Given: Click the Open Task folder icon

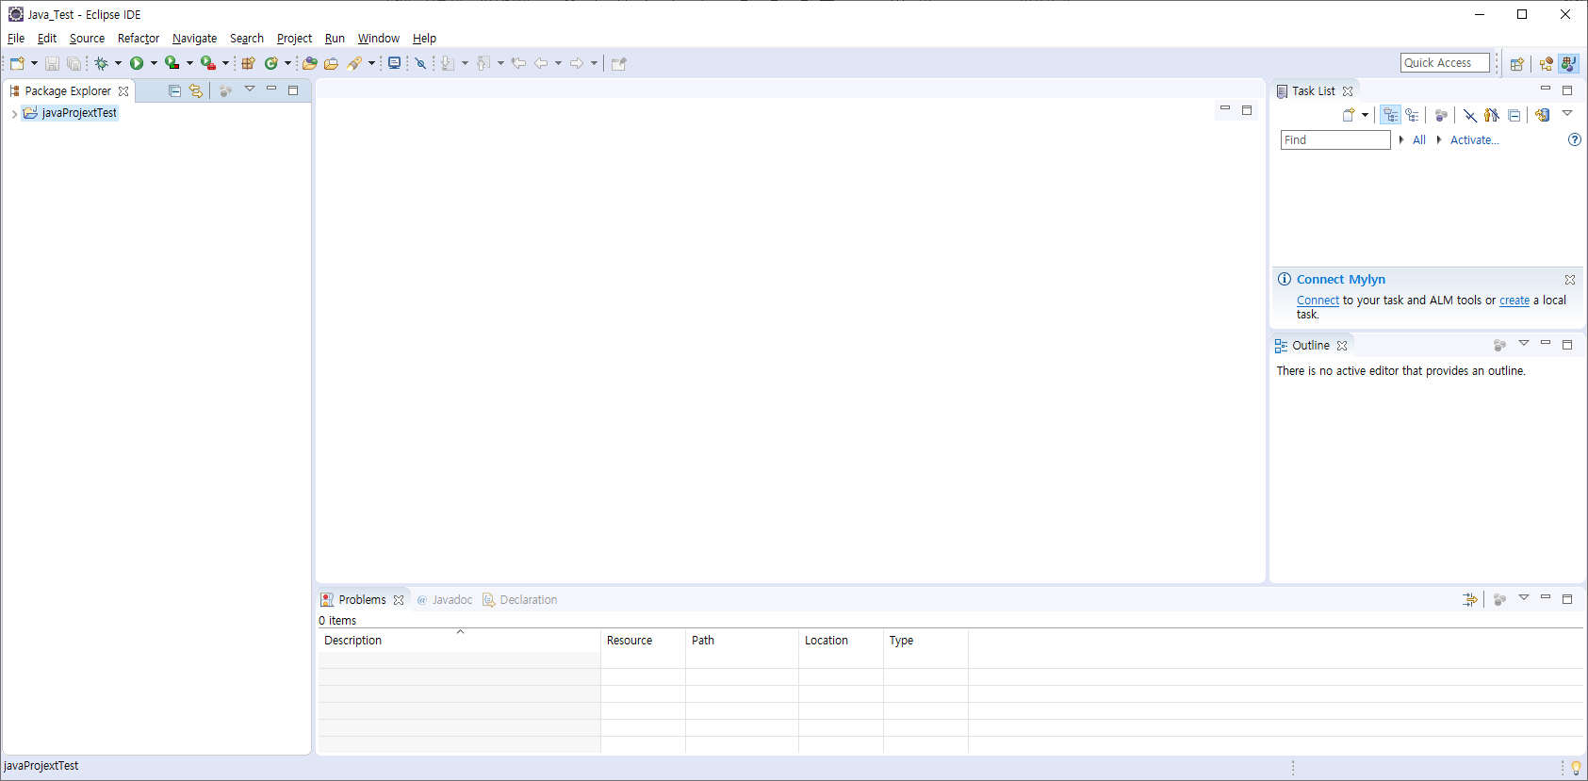Looking at the screenshot, I should click(331, 63).
